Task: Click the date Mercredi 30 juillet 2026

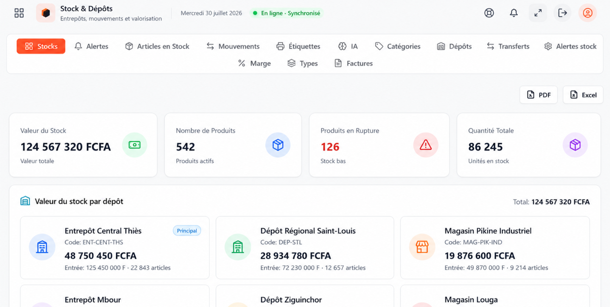Action: point(211,13)
